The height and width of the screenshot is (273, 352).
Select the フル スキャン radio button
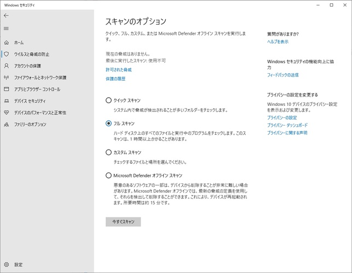click(108, 123)
